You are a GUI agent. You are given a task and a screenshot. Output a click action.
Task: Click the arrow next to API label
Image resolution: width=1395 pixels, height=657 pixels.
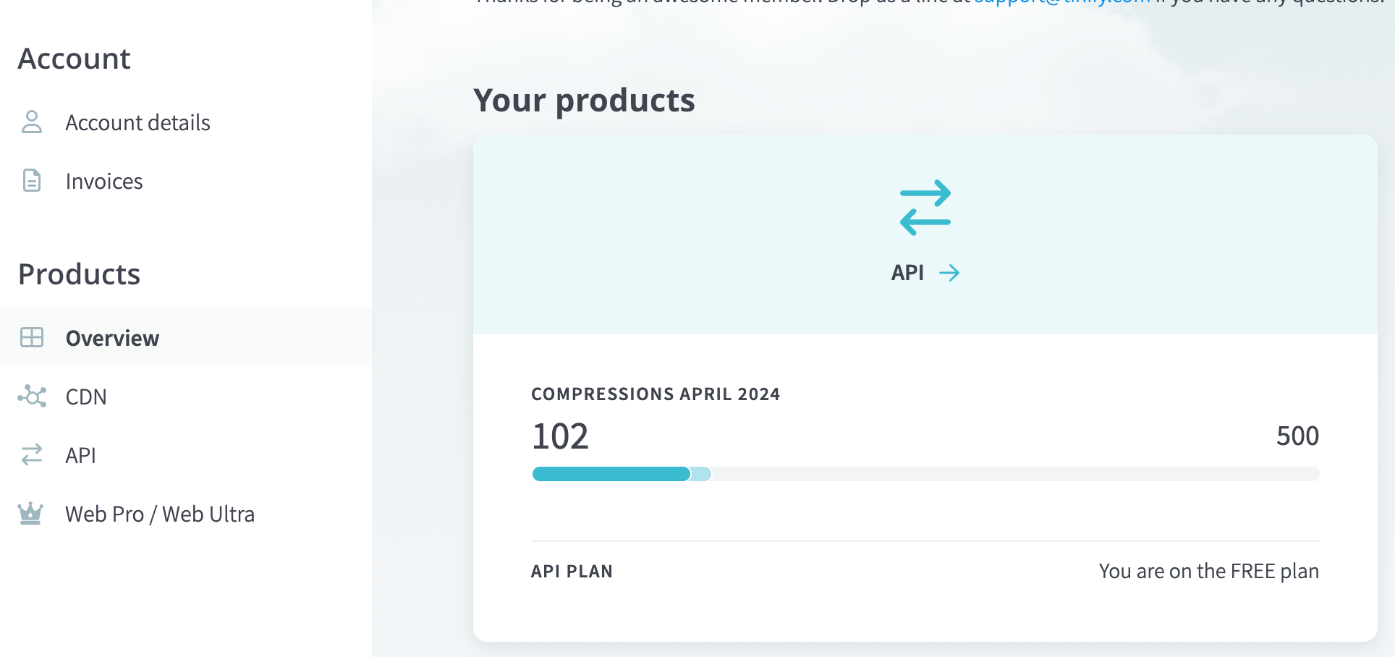click(x=949, y=273)
